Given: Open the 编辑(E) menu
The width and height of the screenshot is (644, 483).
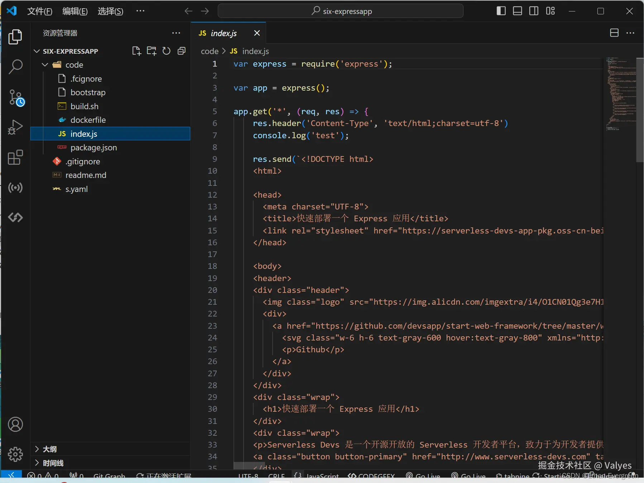Looking at the screenshot, I should coord(75,11).
